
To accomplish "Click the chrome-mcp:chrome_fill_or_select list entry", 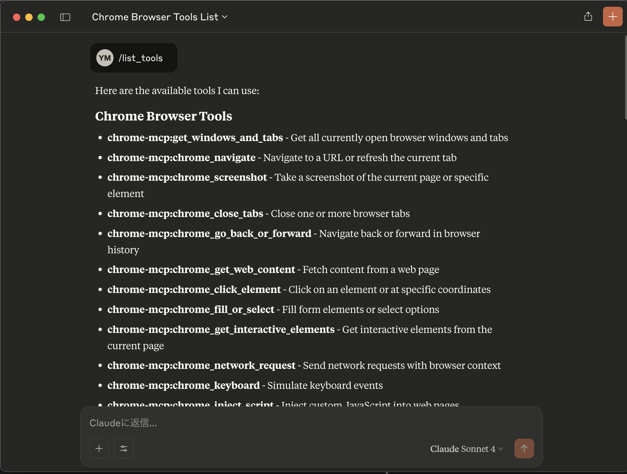I will (191, 310).
